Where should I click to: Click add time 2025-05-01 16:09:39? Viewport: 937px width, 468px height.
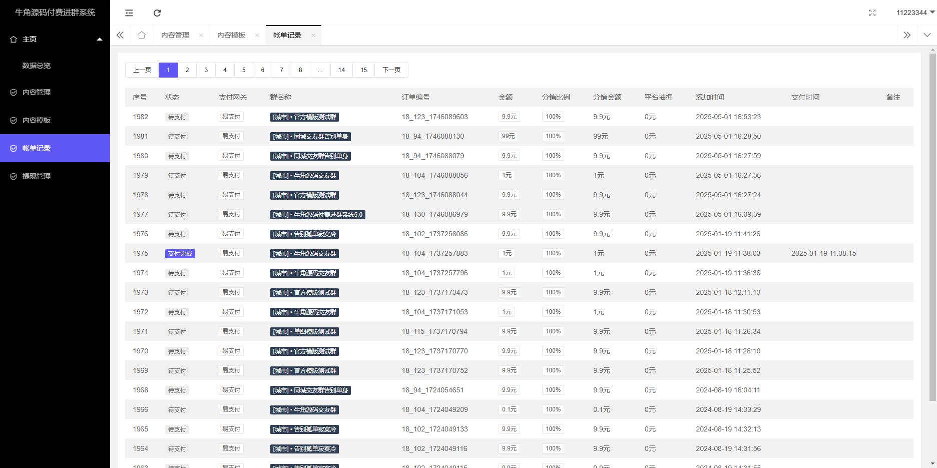728,214
